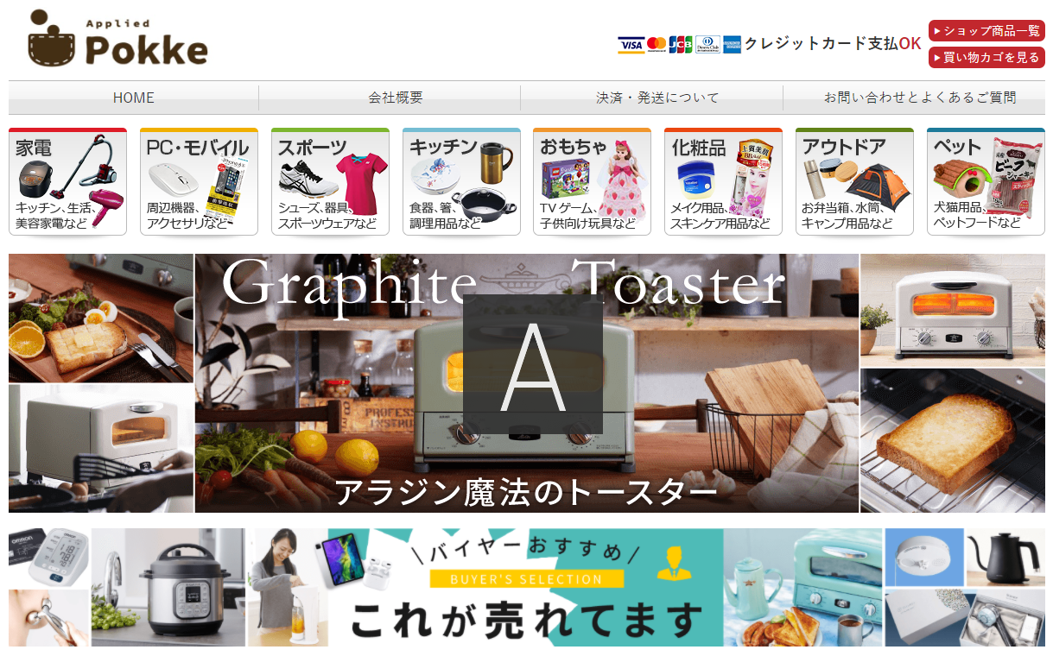The height and width of the screenshot is (656, 1053).
Task: Click the VISA card icon
Action: pyautogui.click(x=631, y=44)
